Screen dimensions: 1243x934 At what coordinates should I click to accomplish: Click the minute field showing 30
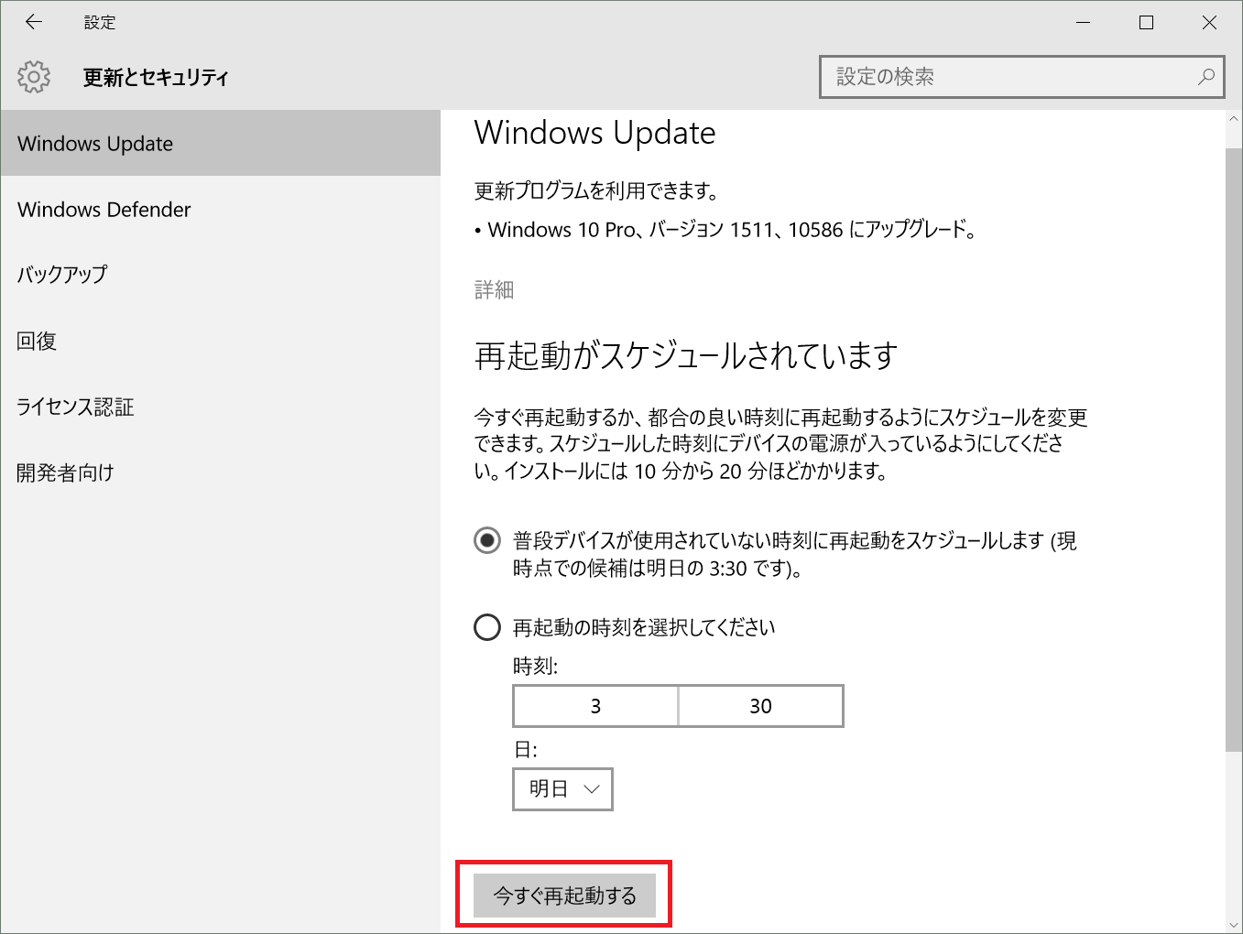[761, 706]
